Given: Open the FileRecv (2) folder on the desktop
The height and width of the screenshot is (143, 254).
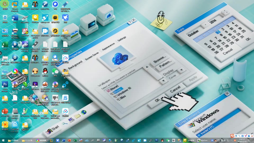Looking at the screenshot, I should pyautogui.click(x=25, y=59).
